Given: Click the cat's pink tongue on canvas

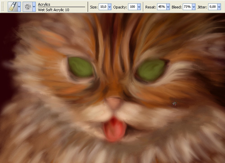Looking at the screenshot, I should tap(114, 130).
